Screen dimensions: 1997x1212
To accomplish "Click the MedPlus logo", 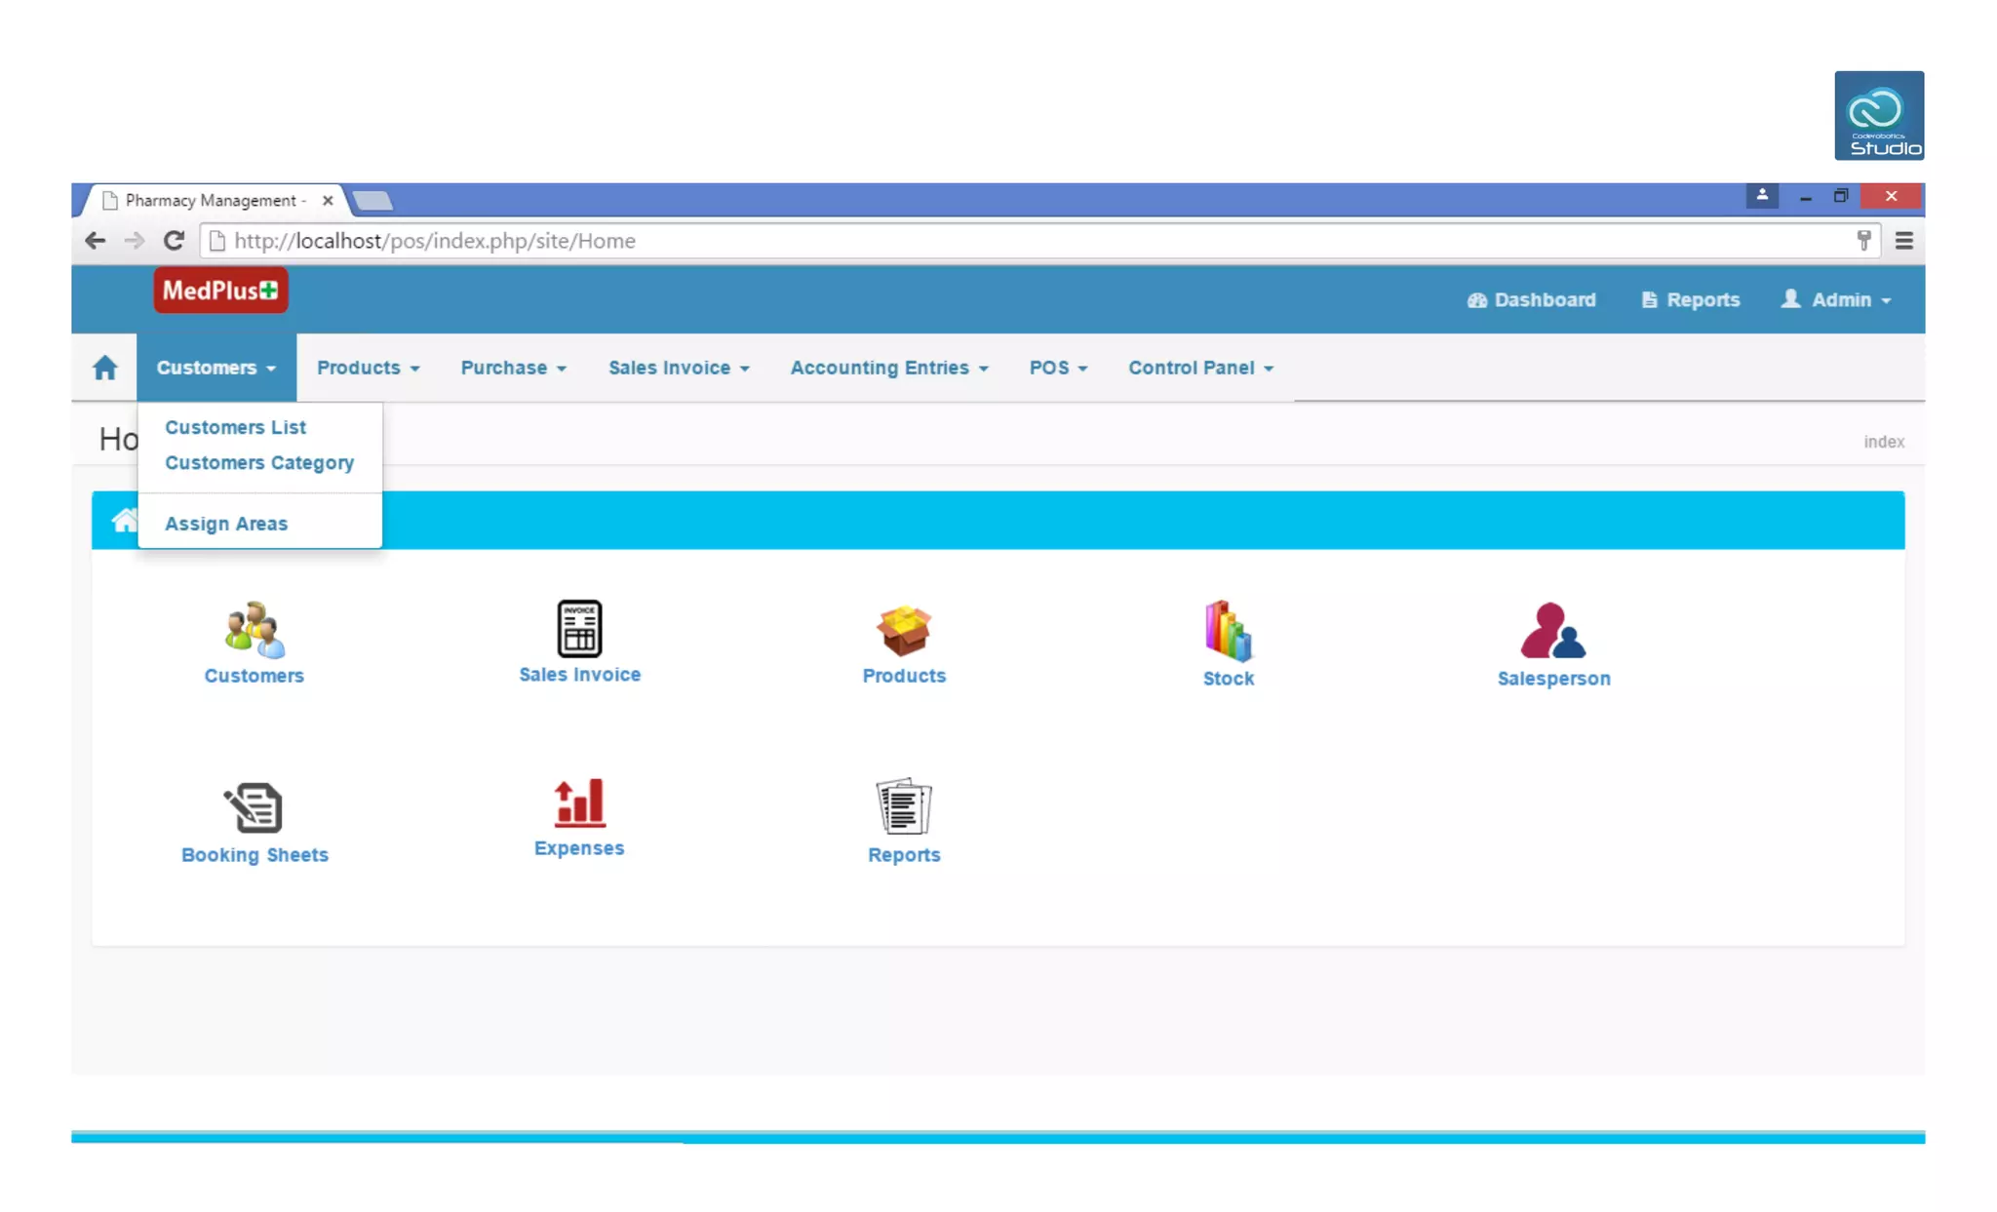I will [x=220, y=291].
